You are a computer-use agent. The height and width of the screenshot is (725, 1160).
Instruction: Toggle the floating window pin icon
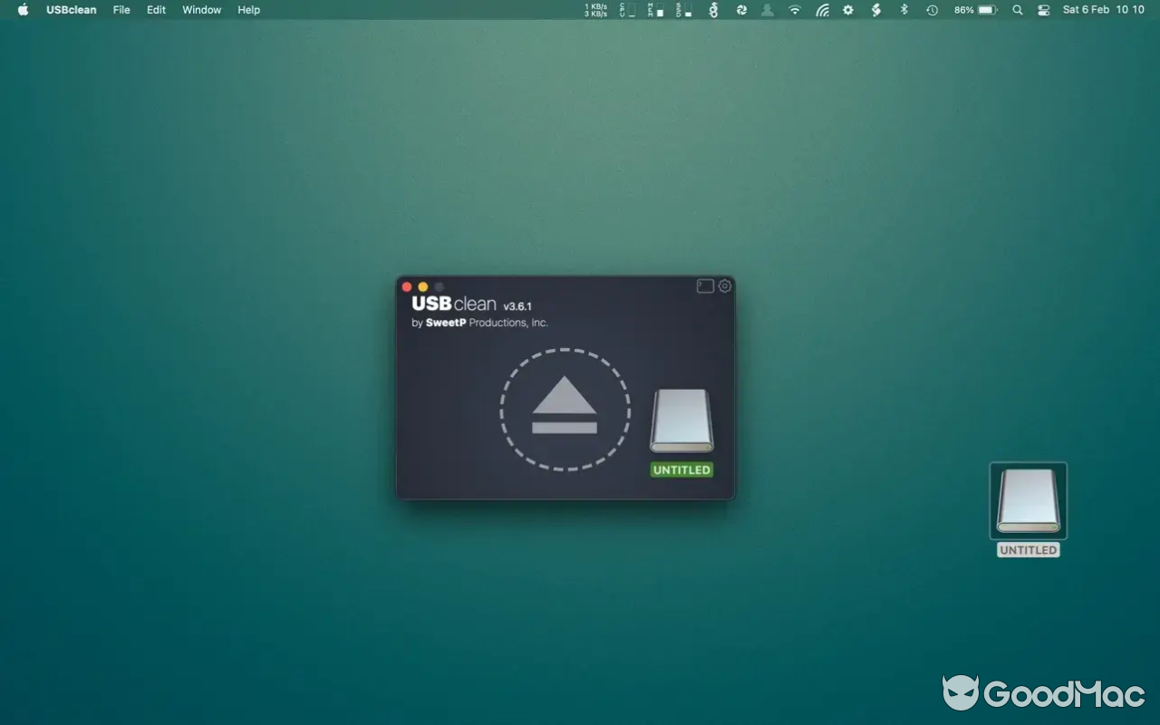click(x=705, y=285)
